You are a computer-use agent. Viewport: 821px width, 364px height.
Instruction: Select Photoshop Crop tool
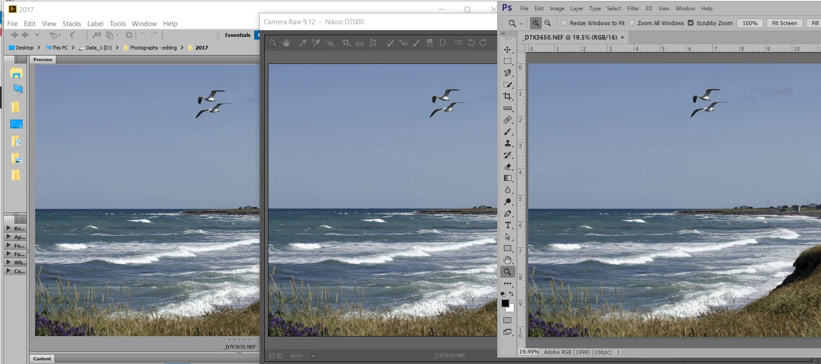tap(508, 96)
